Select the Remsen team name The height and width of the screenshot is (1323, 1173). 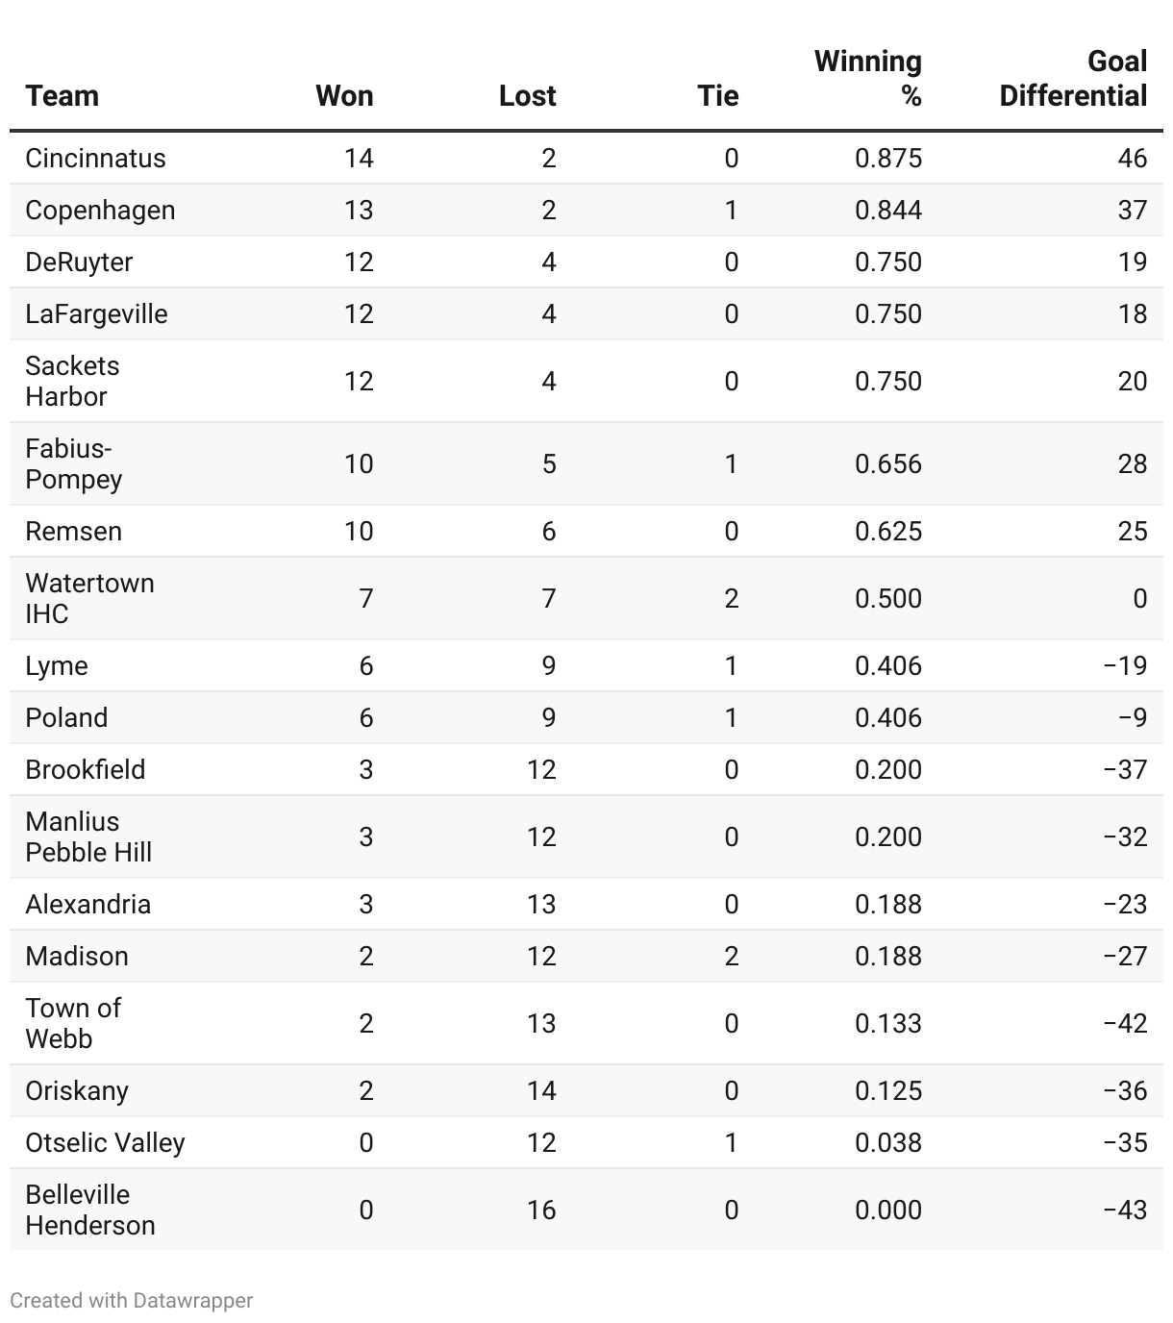pos(73,531)
